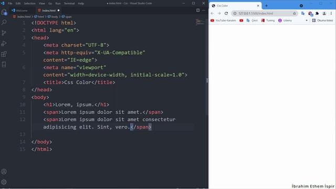
Task: Expand the body breadcrumb item
Action: [52, 16]
